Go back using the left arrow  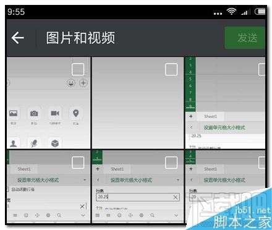(18, 38)
